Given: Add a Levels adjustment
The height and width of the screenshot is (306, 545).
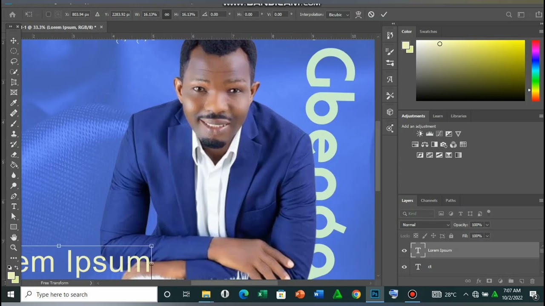Looking at the screenshot, I should click(x=429, y=134).
